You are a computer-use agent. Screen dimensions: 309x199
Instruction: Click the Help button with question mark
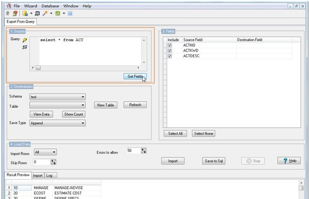[289, 161]
